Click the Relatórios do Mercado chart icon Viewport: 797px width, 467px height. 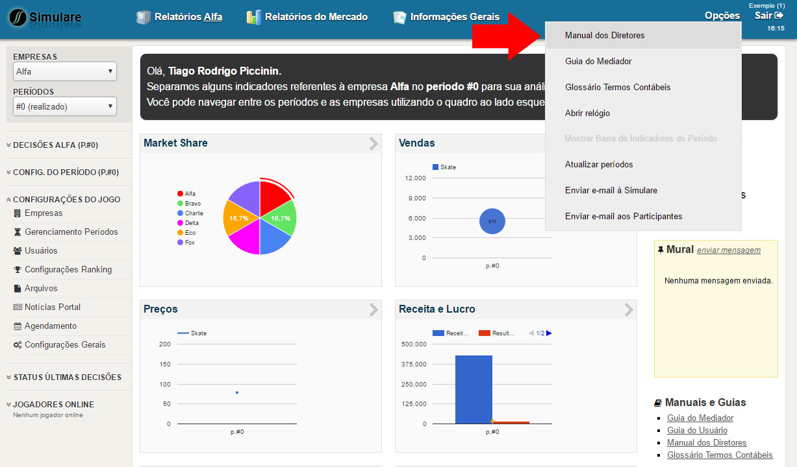tap(254, 17)
